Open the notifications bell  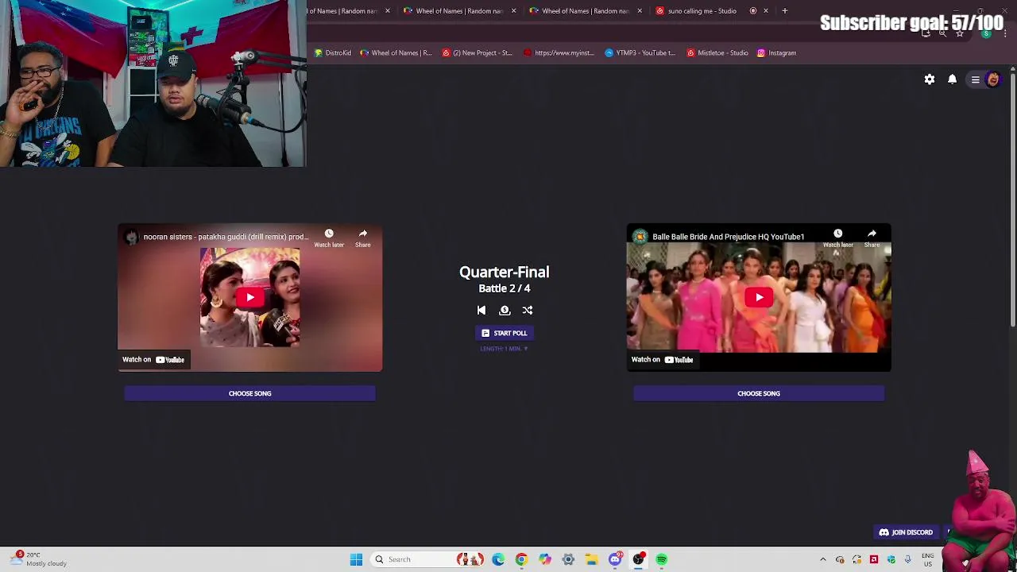pyautogui.click(x=952, y=79)
